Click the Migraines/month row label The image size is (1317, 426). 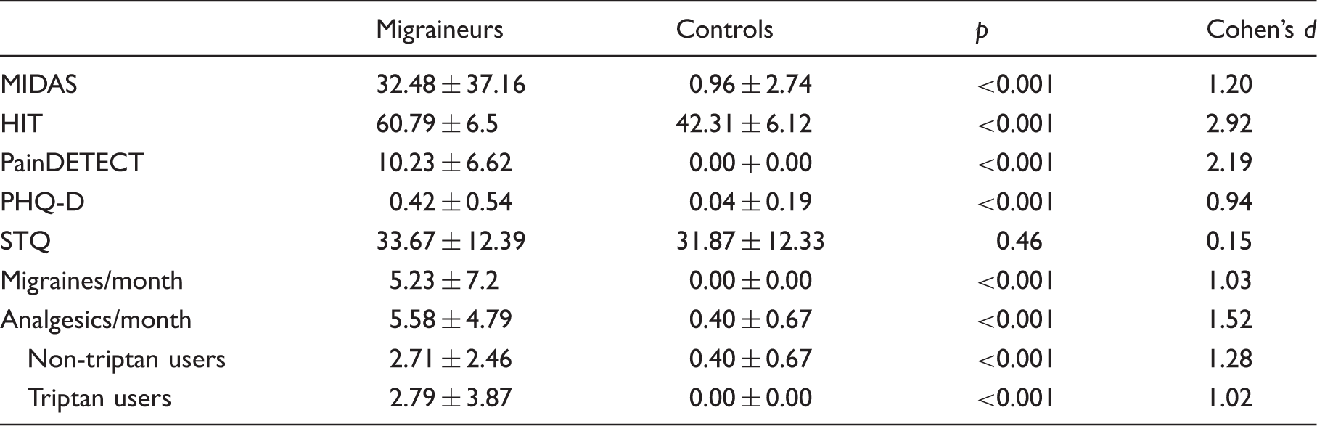pyautogui.click(x=91, y=281)
